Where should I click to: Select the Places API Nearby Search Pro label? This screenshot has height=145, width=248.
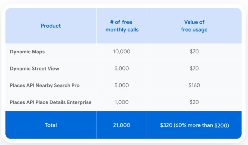point(45,85)
